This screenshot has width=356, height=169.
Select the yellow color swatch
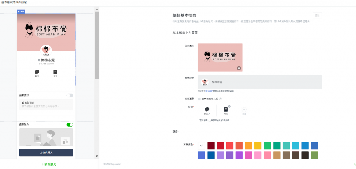pos(258,146)
